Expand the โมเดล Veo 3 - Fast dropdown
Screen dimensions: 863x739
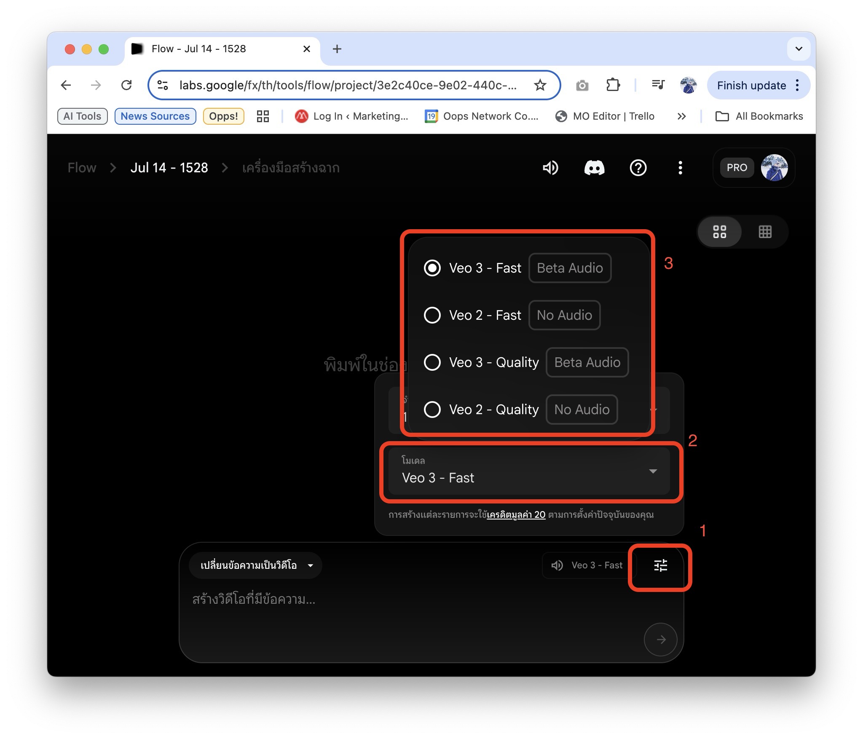[x=529, y=471]
